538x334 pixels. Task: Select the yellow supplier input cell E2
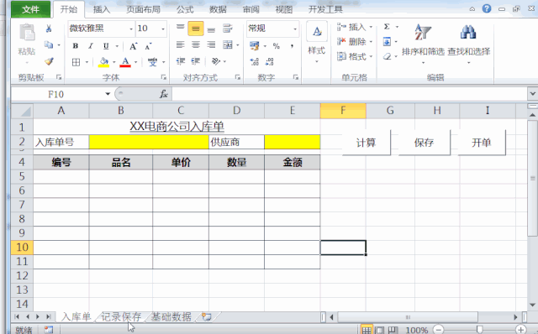coord(293,142)
